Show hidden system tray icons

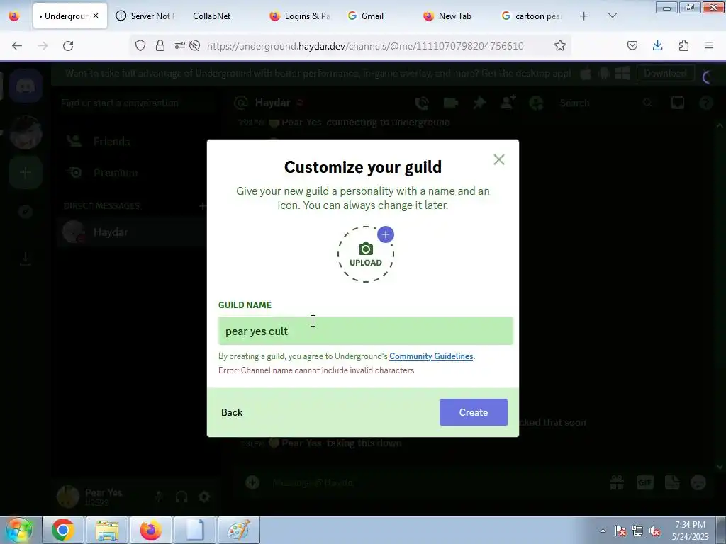point(603,531)
